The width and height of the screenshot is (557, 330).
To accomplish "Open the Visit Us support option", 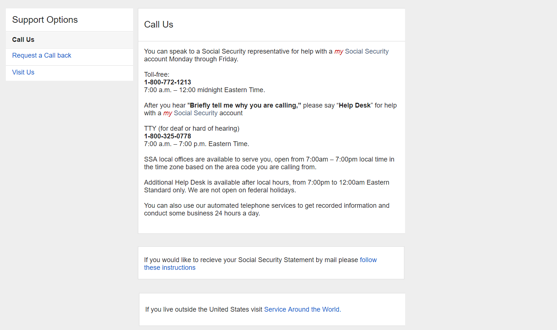I will pos(23,72).
